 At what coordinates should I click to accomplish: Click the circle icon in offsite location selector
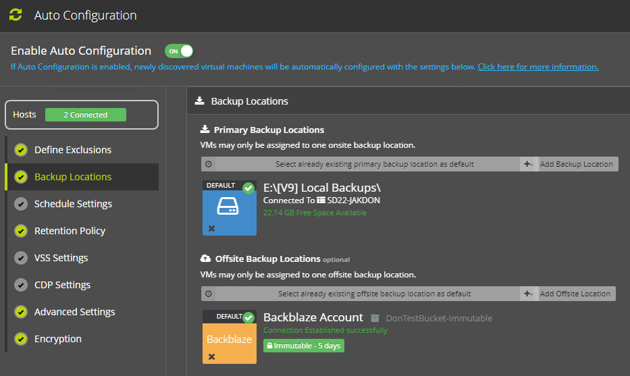(209, 294)
